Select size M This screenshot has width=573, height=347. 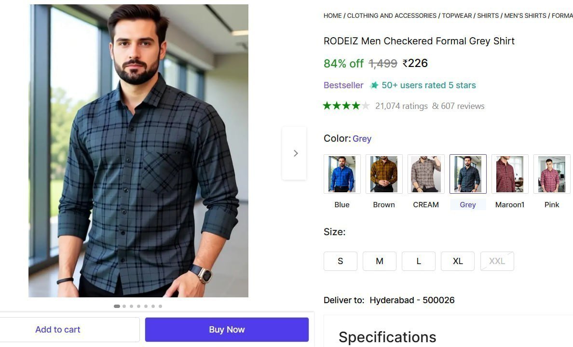[x=380, y=261]
